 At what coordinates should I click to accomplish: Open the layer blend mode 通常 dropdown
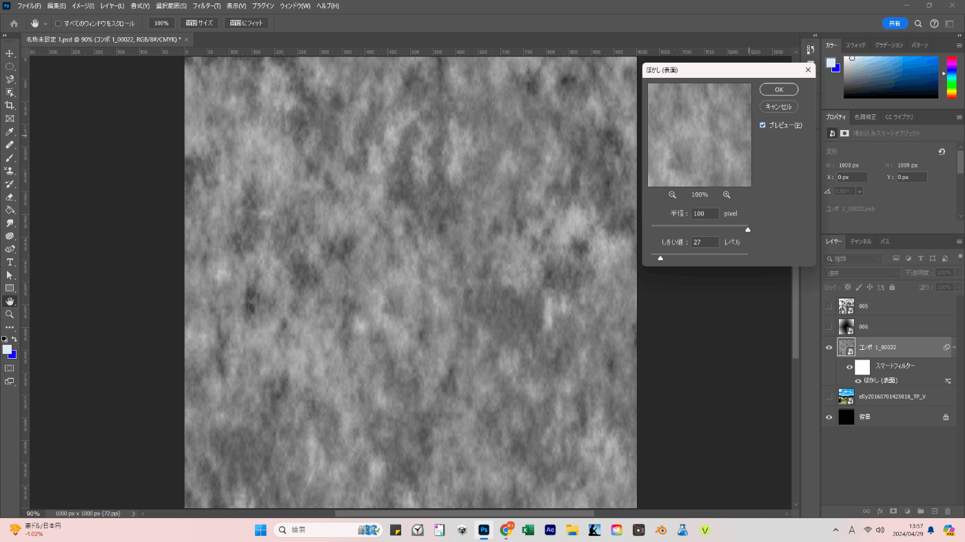pyautogui.click(x=862, y=273)
